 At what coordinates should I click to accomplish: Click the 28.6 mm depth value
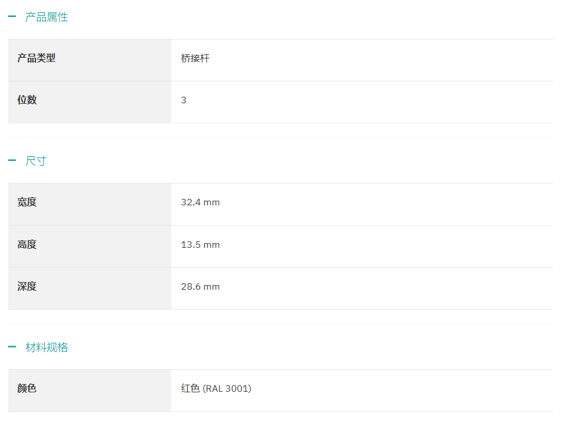200,287
